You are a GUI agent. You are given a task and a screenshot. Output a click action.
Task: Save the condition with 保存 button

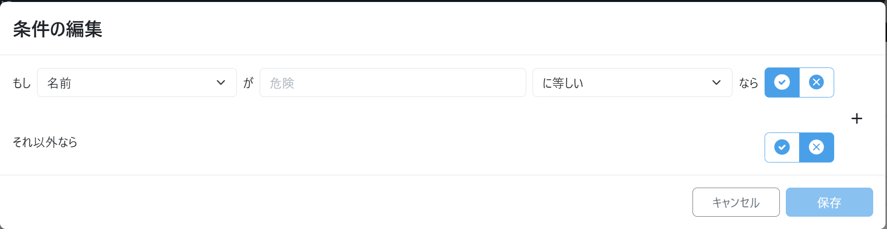pos(829,202)
